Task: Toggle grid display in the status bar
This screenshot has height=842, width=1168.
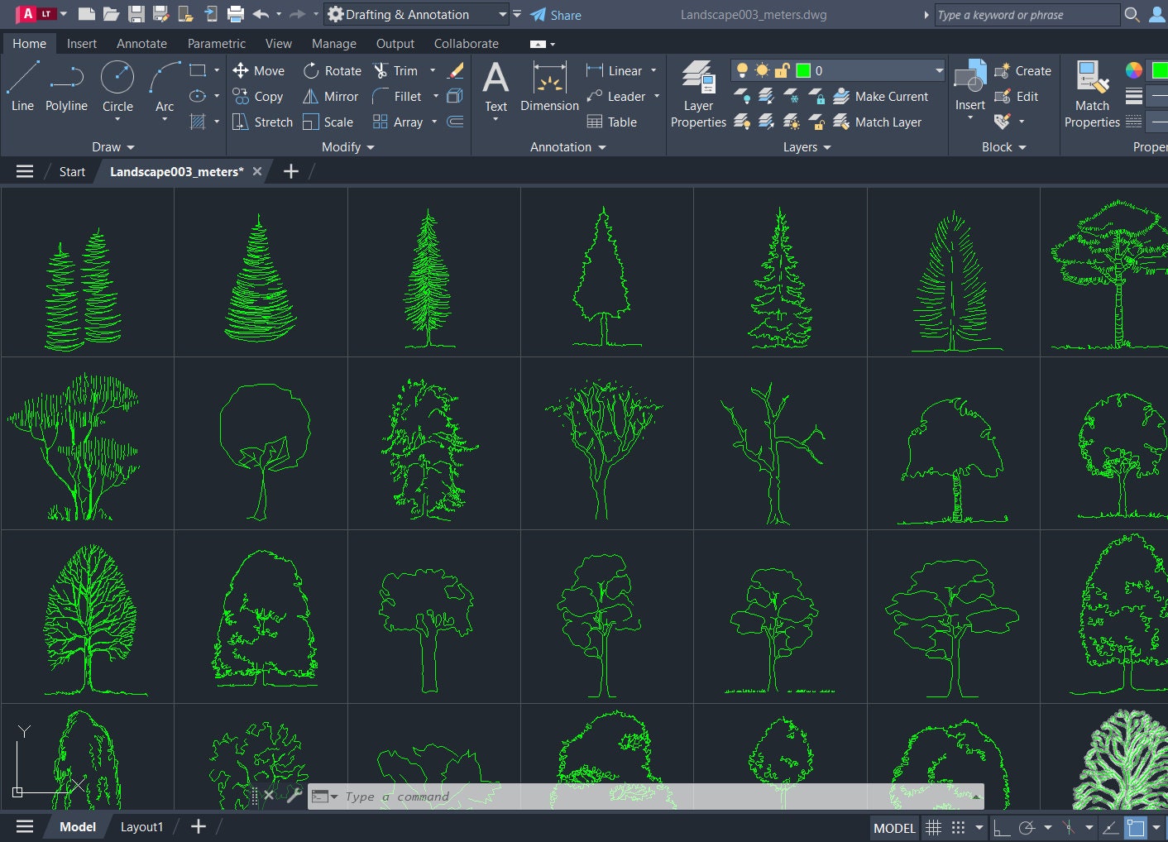Action: click(933, 827)
